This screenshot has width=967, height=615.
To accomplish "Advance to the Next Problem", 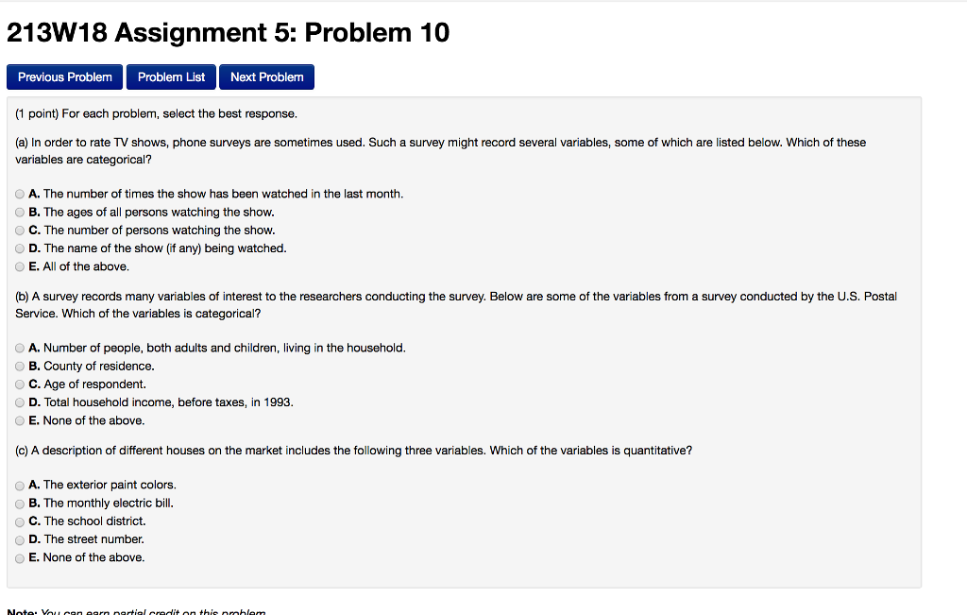I will click(x=266, y=77).
